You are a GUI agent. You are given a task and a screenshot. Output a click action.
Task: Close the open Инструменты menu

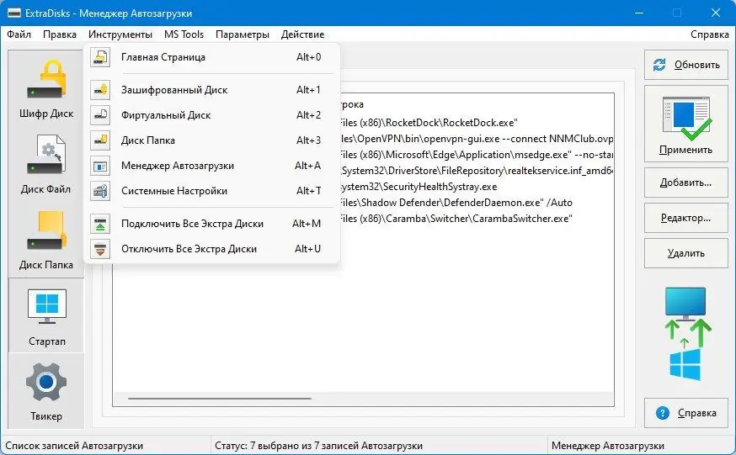pos(120,34)
